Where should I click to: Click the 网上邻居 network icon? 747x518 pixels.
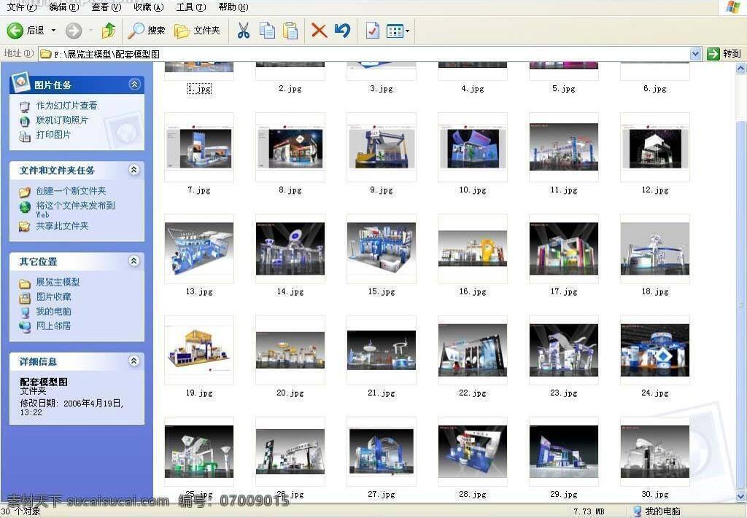[x=24, y=327]
